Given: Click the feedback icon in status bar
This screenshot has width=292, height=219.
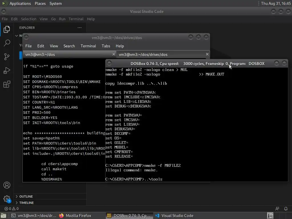Looking at the screenshot, I should 277,208.
